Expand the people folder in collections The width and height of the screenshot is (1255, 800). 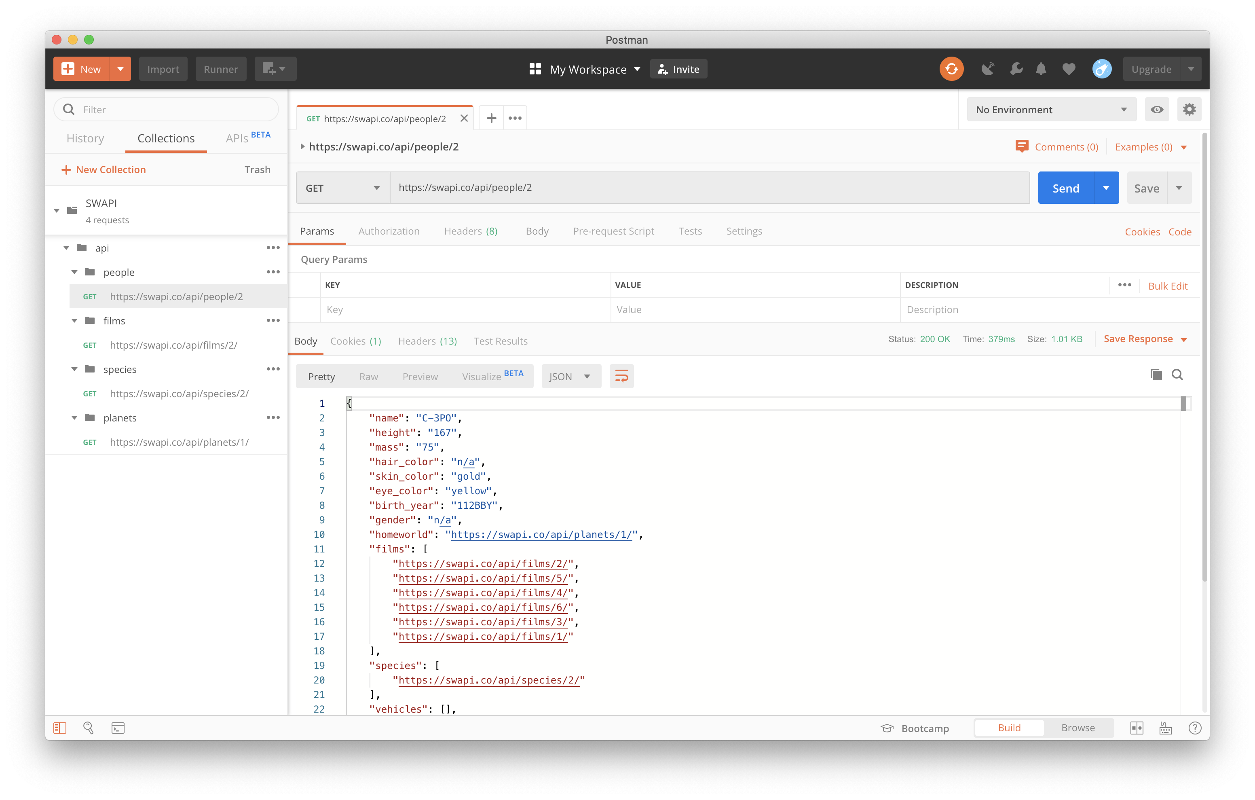coord(75,272)
